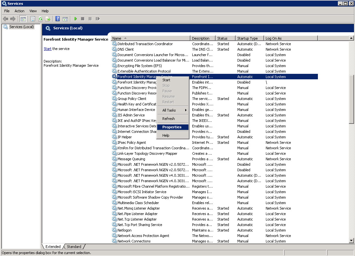Click gear icon of IP Helper
Screen dimensions: 355x256
pyautogui.click(x=115, y=137)
